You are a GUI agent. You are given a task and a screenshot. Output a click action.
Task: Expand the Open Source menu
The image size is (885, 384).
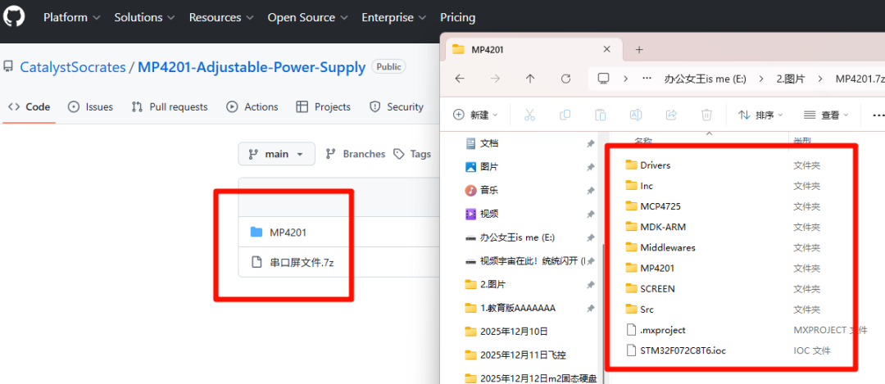(308, 17)
